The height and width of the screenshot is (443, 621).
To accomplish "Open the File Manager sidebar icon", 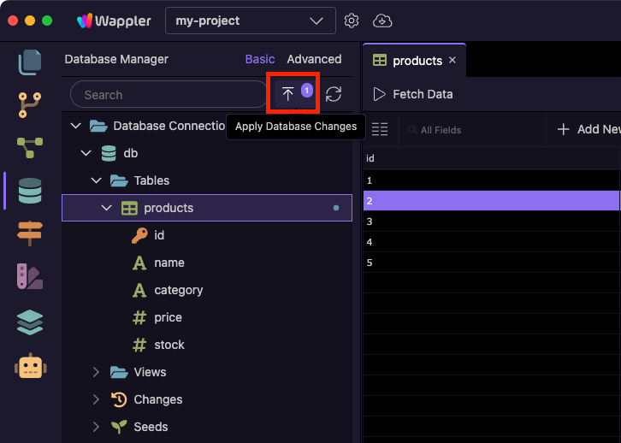I will 30,62.
